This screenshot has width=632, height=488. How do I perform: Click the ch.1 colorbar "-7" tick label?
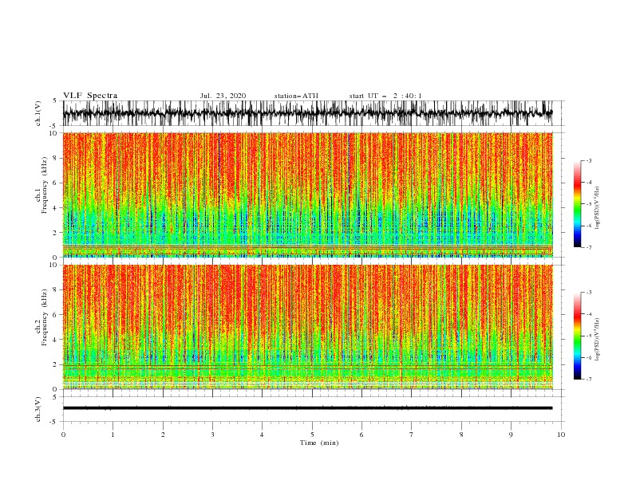[588, 247]
